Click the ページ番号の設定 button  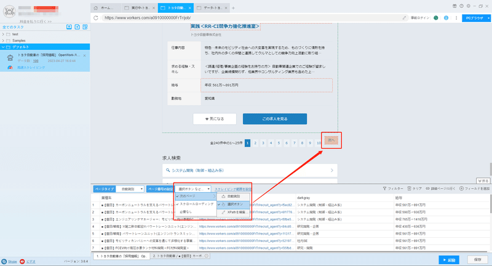(161, 189)
